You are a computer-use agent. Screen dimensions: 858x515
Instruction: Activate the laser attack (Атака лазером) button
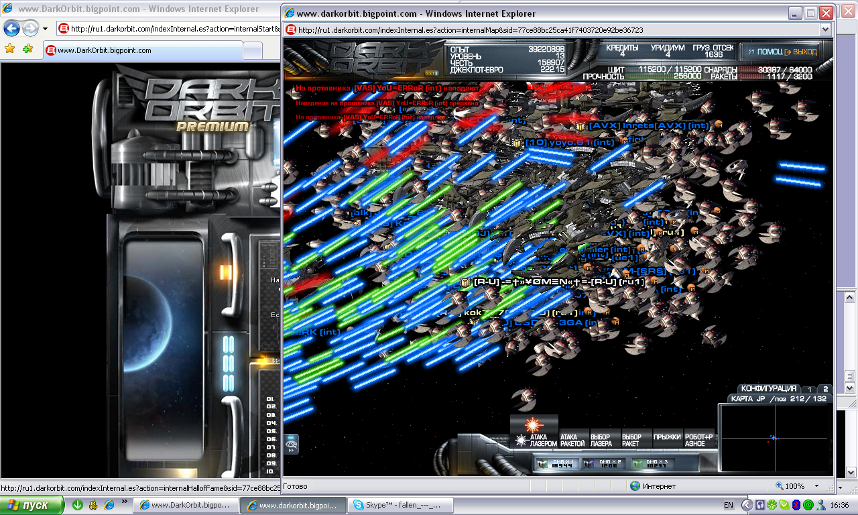coord(534,431)
